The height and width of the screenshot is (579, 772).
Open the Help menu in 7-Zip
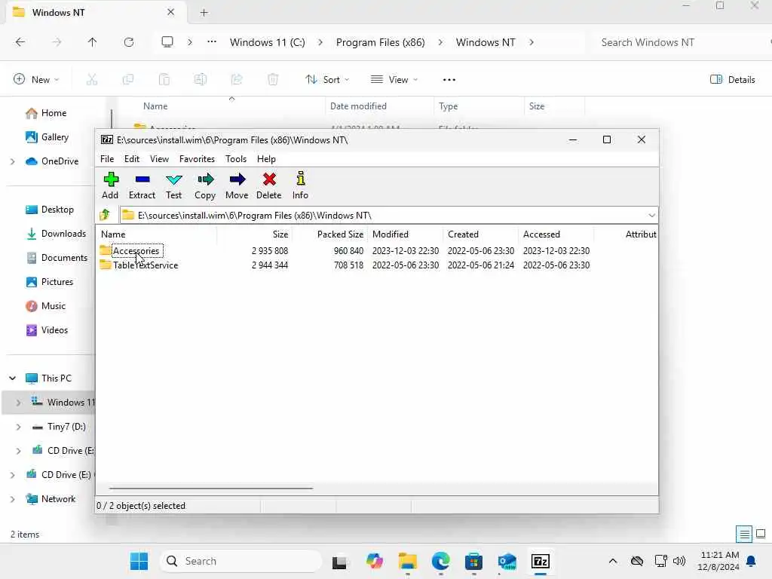[x=266, y=159]
